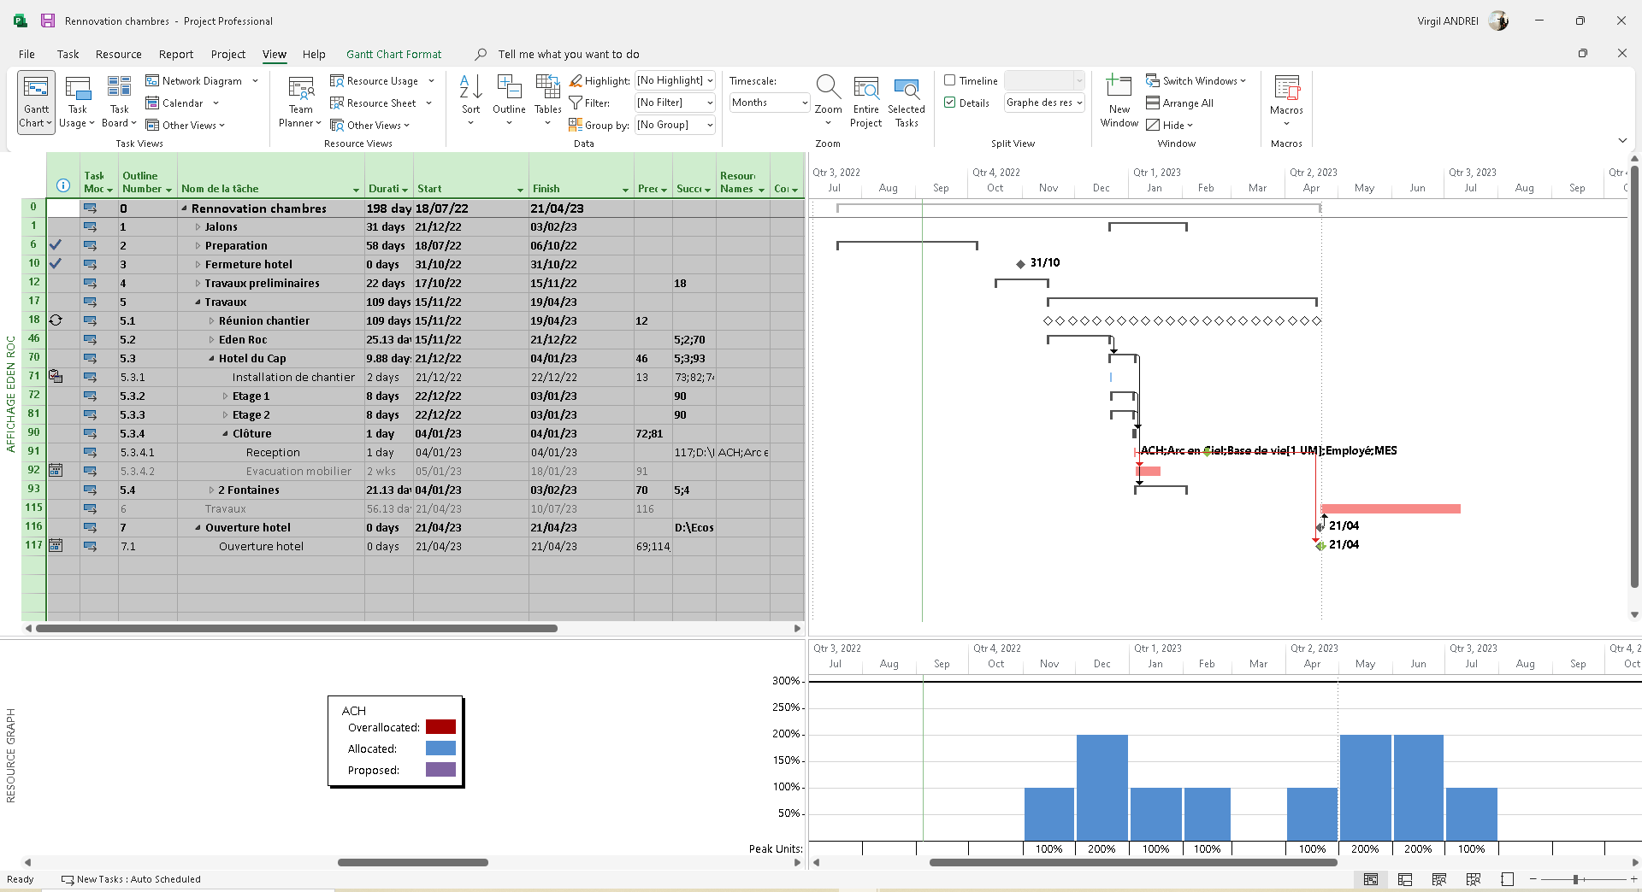Switch to Task Usage view

pyautogui.click(x=77, y=100)
